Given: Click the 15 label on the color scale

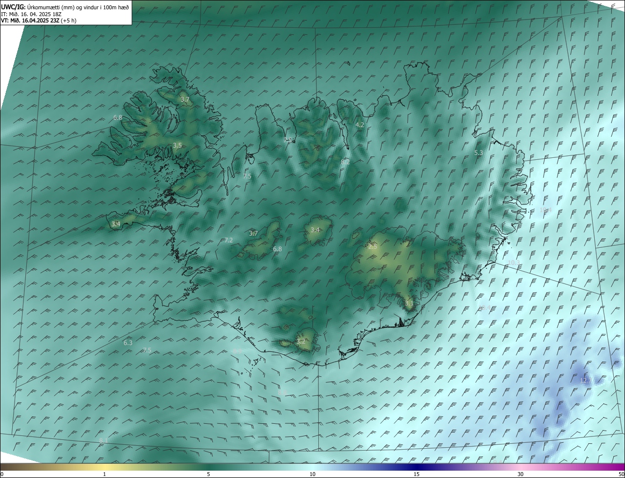Looking at the screenshot, I should coord(417,474).
